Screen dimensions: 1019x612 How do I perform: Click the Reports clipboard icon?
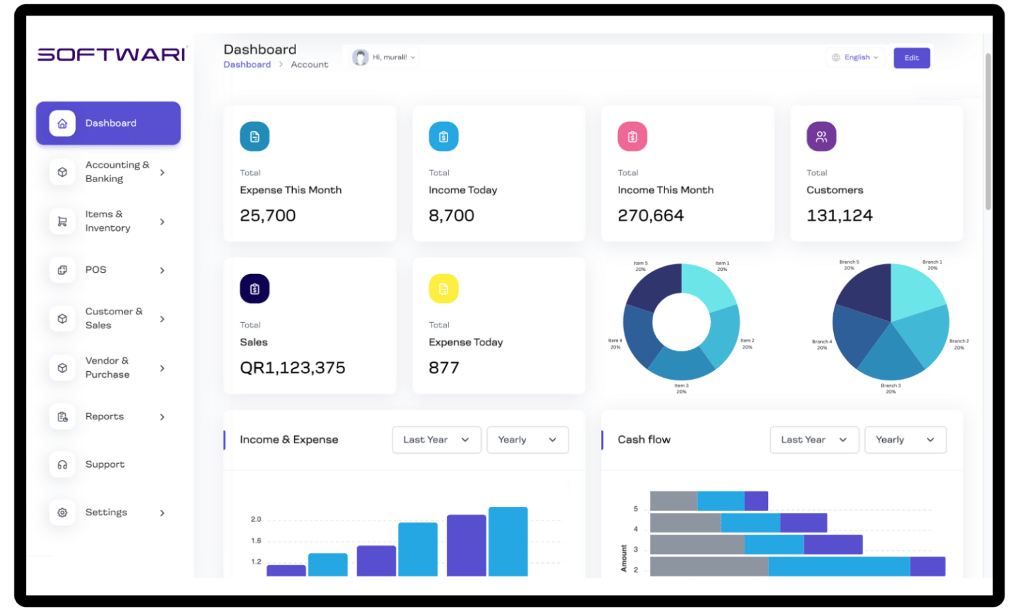pos(63,417)
